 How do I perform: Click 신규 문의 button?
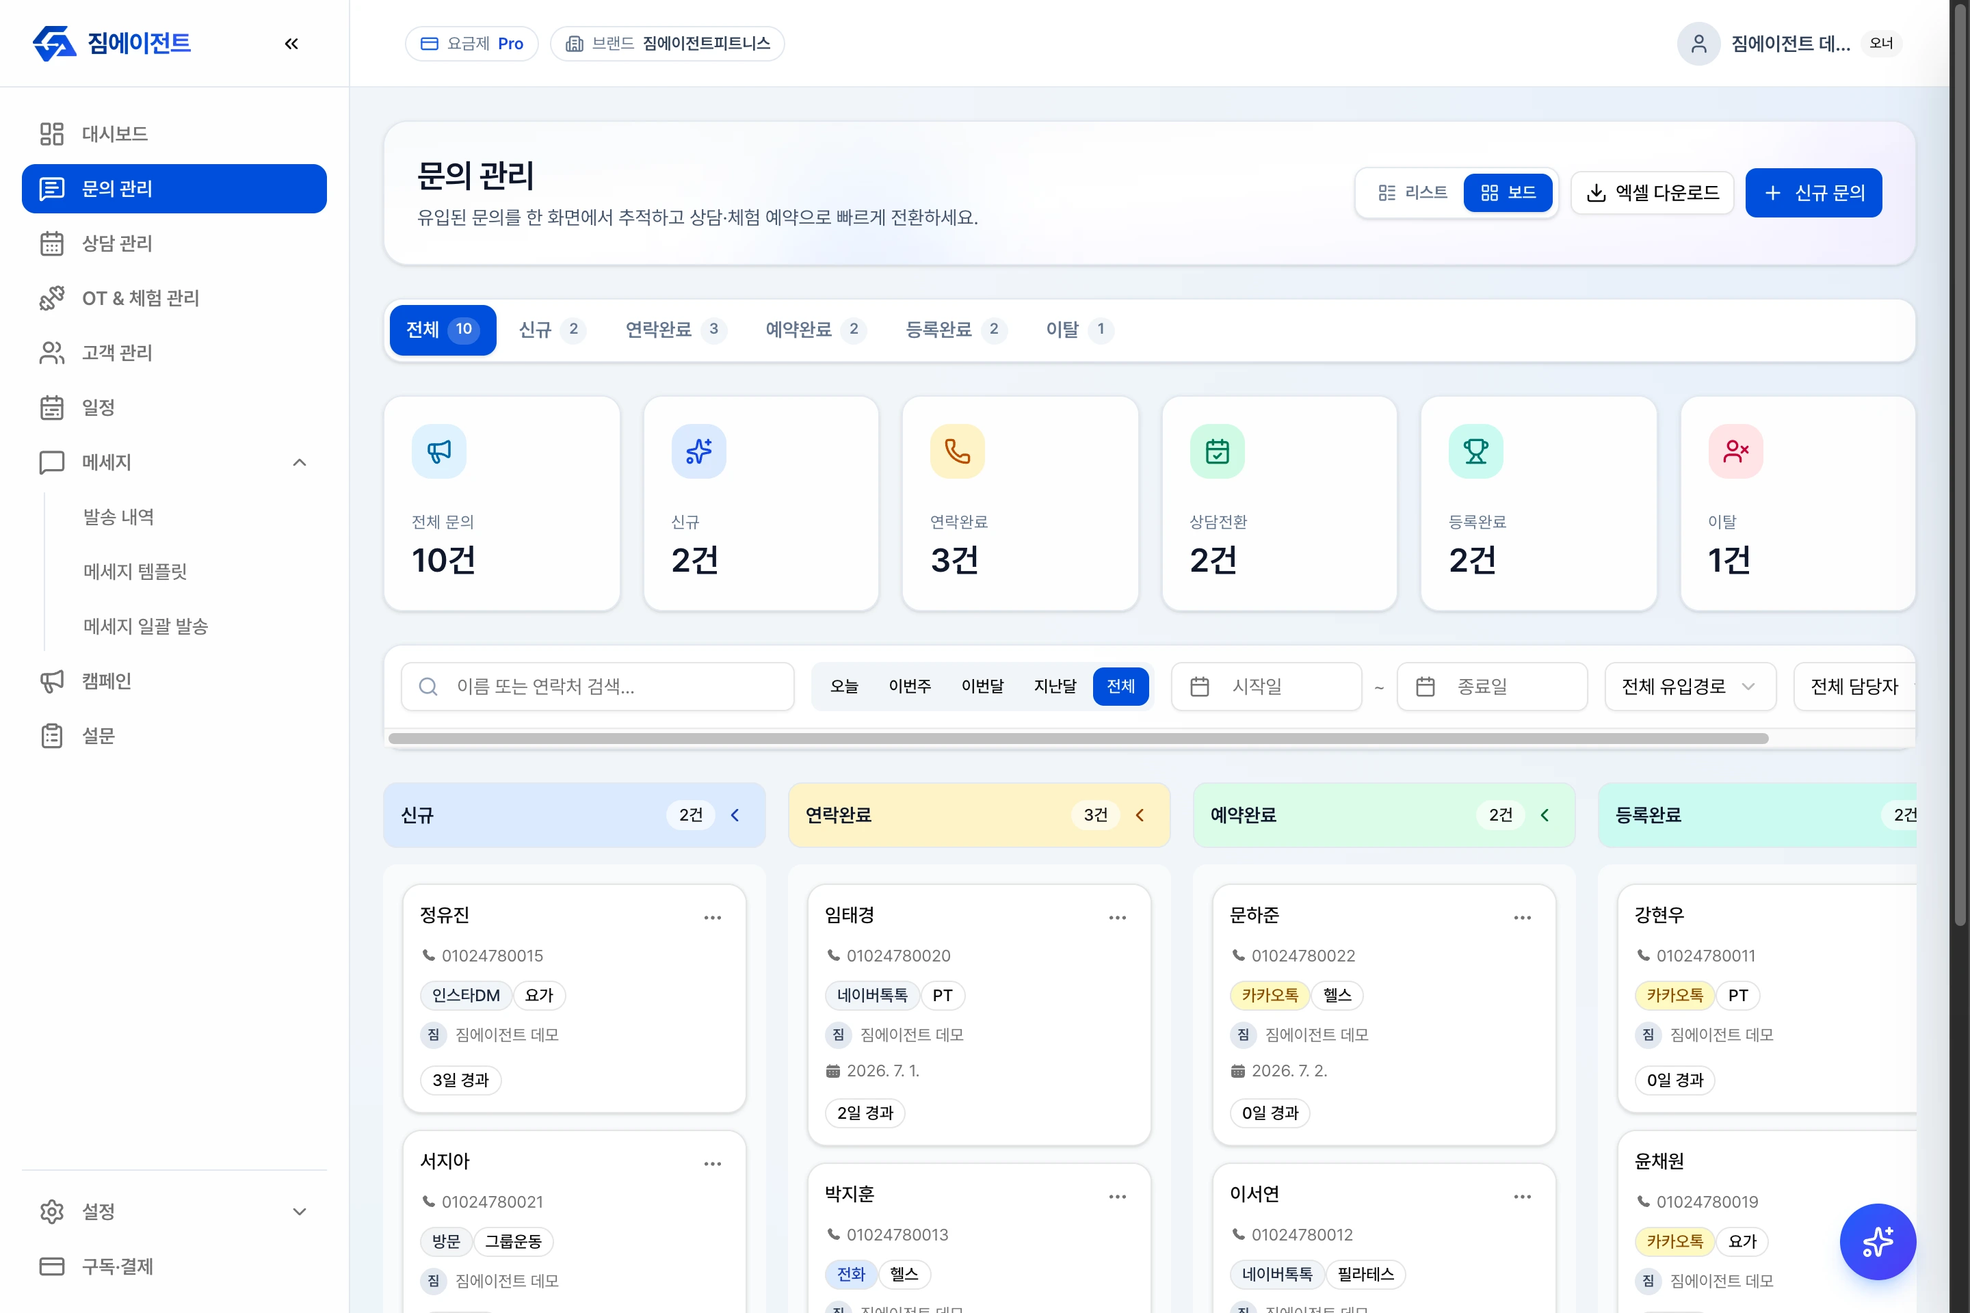(1814, 193)
